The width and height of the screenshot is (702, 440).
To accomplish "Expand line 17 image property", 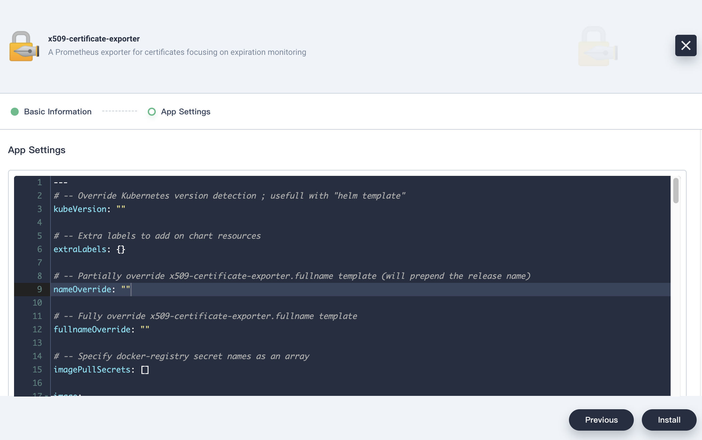I will coord(46,395).
